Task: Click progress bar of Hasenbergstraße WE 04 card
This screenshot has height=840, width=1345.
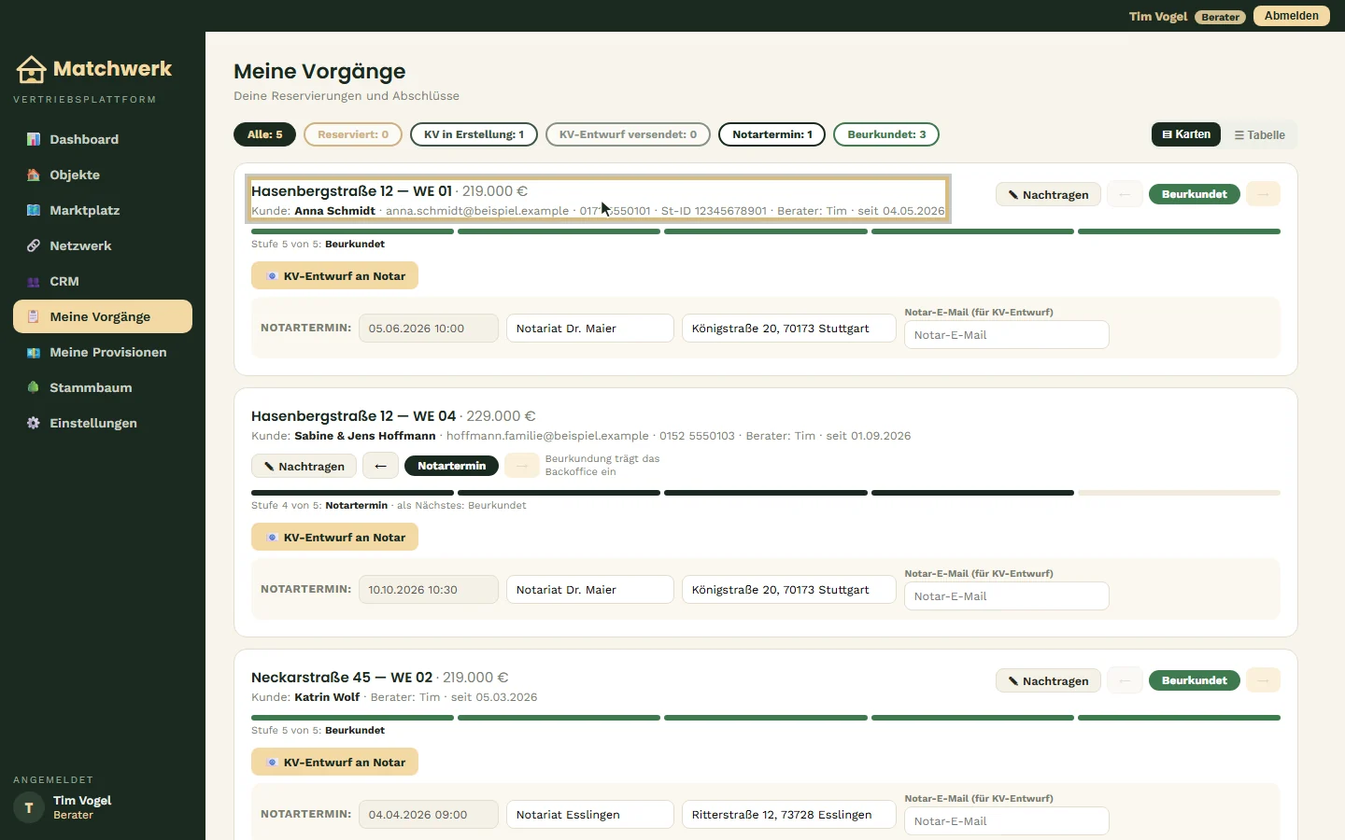Action: pyautogui.click(x=766, y=493)
